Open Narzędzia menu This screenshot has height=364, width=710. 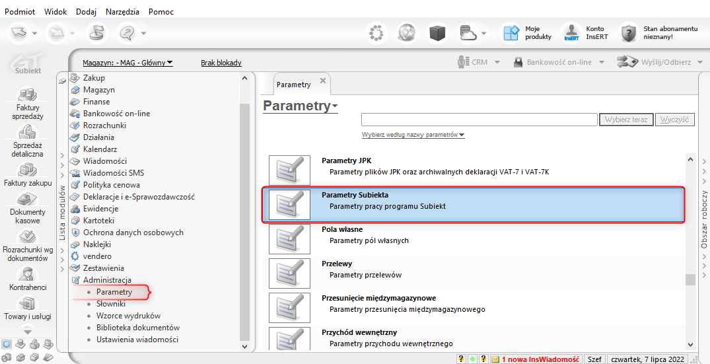pos(122,12)
